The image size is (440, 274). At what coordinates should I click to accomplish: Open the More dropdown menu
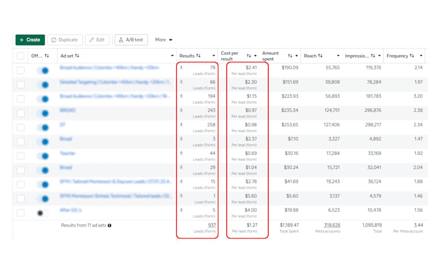pos(164,40)
